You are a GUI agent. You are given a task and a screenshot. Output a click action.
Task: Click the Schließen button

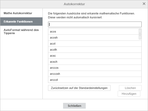74,106
